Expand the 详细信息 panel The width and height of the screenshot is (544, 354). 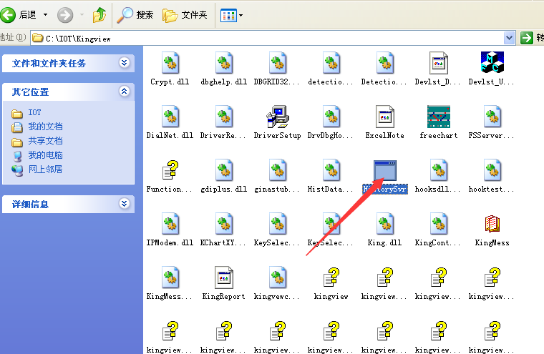tap(125, 203)
